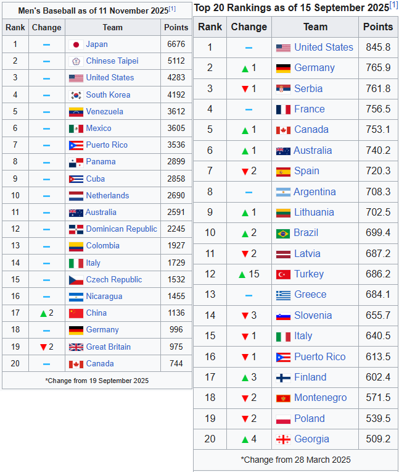
Task: Open the Dominican Republic team link
Action: (x=121, y=229)
